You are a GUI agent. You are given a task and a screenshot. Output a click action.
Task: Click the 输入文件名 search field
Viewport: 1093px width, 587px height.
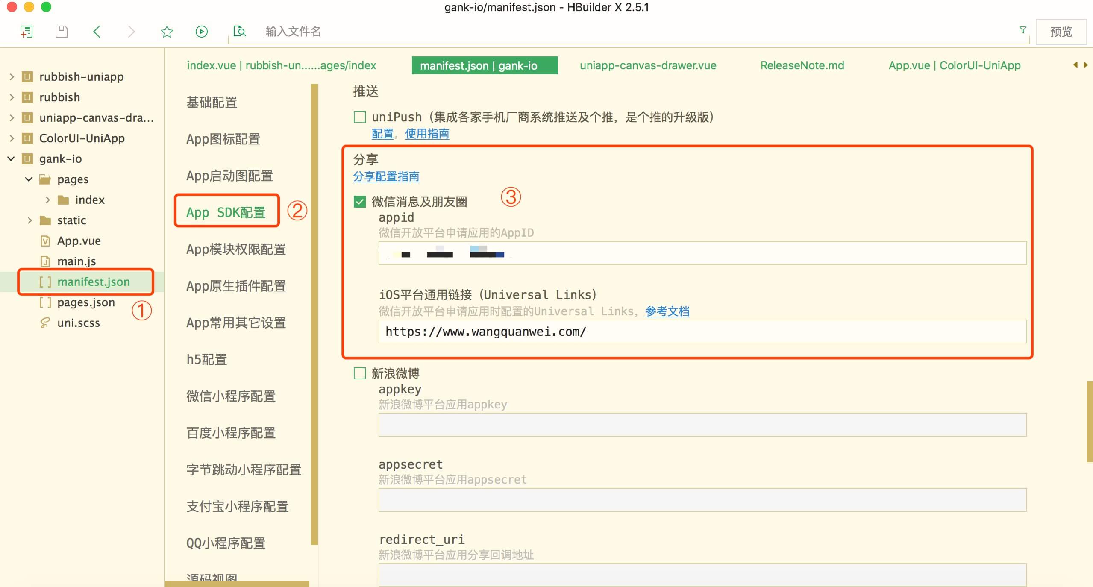click(x=628, y=32)
